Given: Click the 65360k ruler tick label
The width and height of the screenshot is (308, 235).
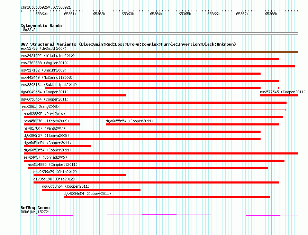Looking at the screenshot, I should (42, 14).
